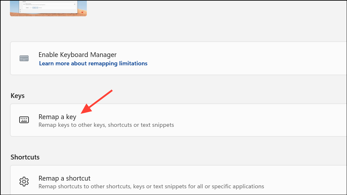Click the keyboard icon beside Enable Keyboard Manager

(24, 58)
